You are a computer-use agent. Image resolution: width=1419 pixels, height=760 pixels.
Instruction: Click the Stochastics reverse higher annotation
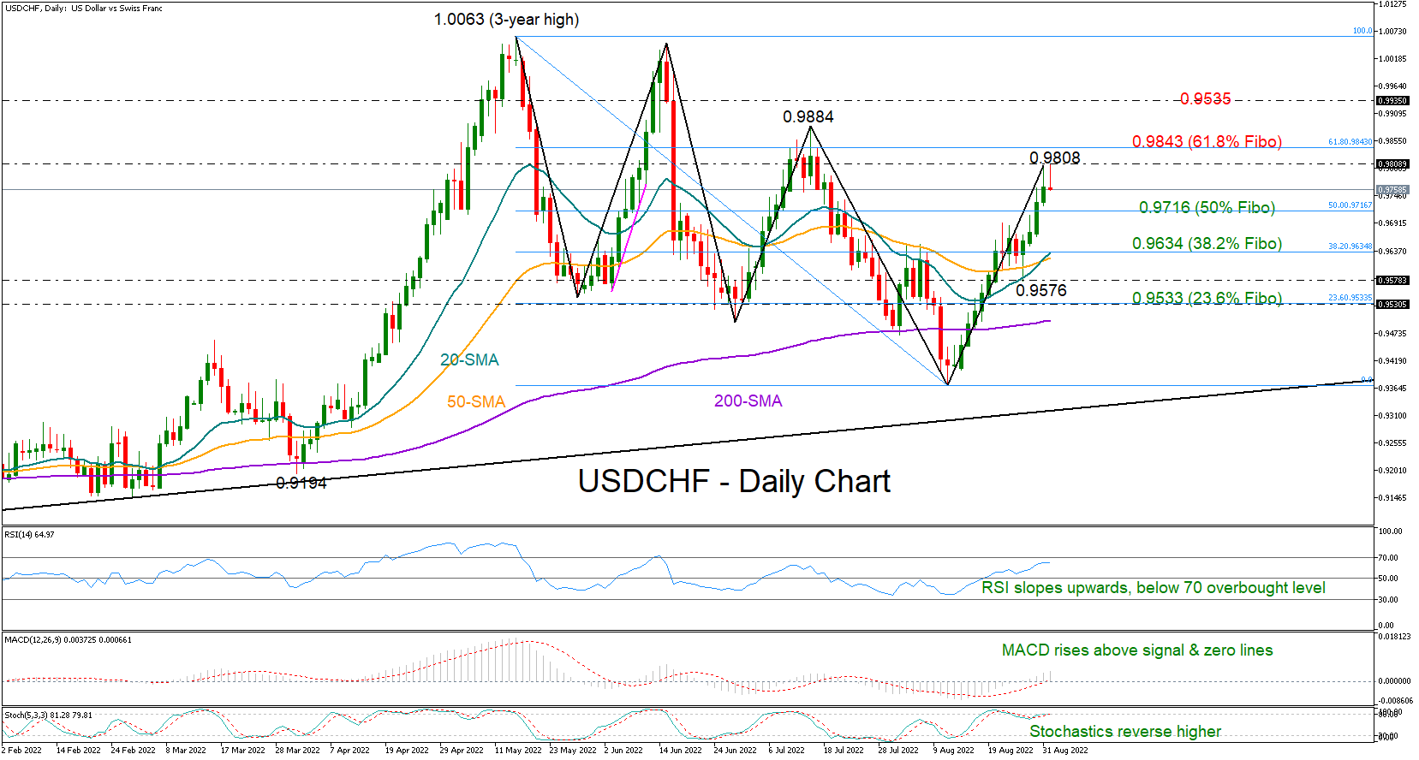(1125, 731)
